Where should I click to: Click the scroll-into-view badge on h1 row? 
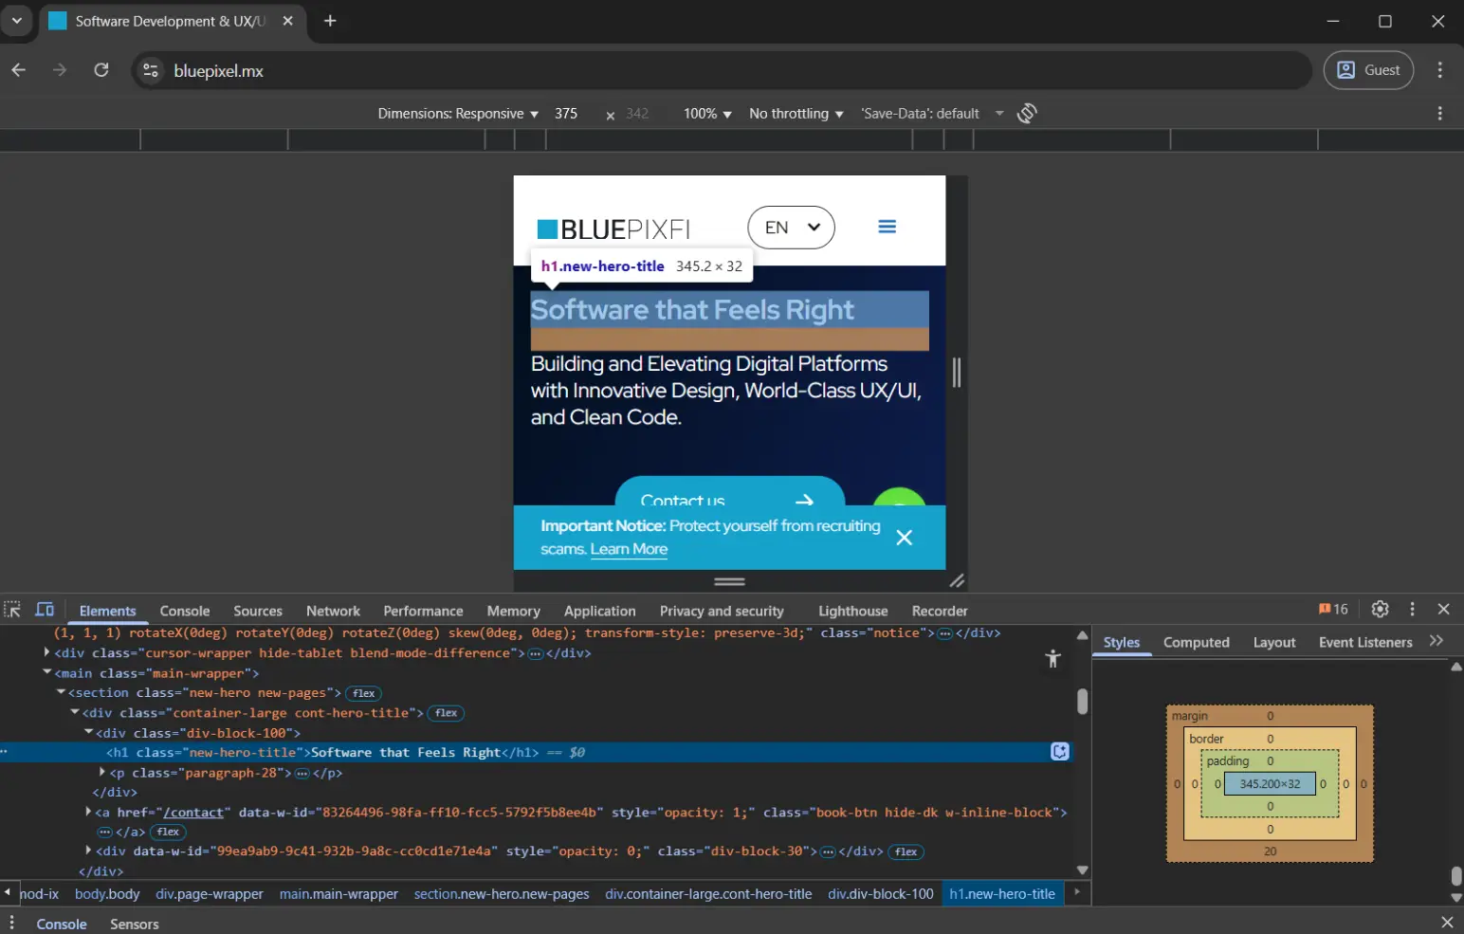1060,752
